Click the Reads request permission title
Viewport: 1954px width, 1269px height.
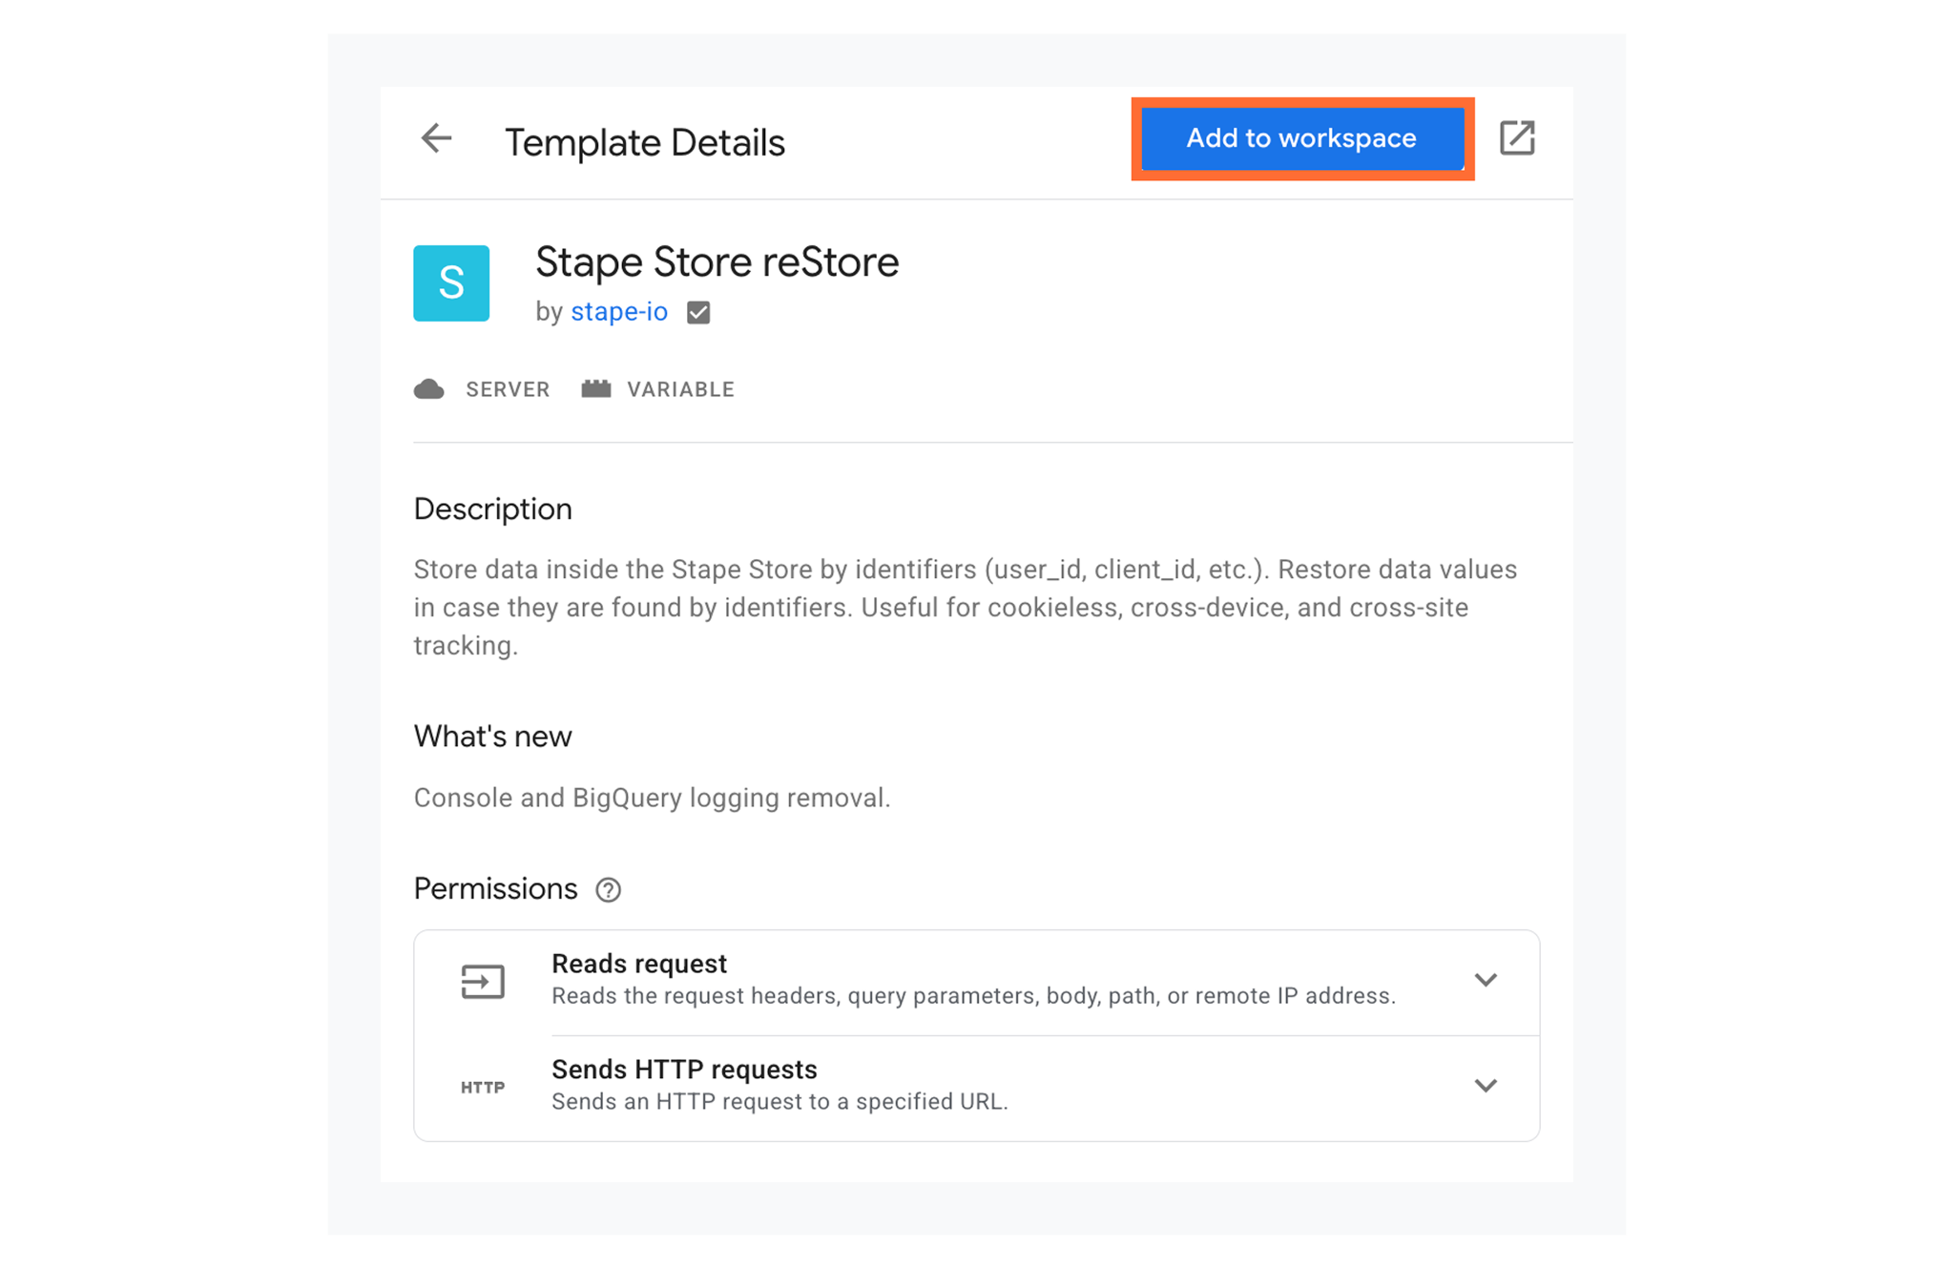tap(639, 964)
